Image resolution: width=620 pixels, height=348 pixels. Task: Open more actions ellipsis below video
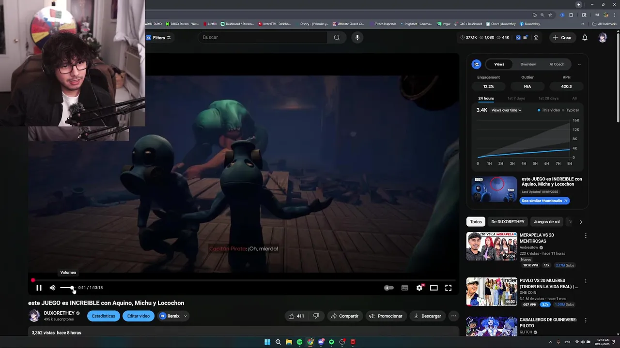[453, 316]
